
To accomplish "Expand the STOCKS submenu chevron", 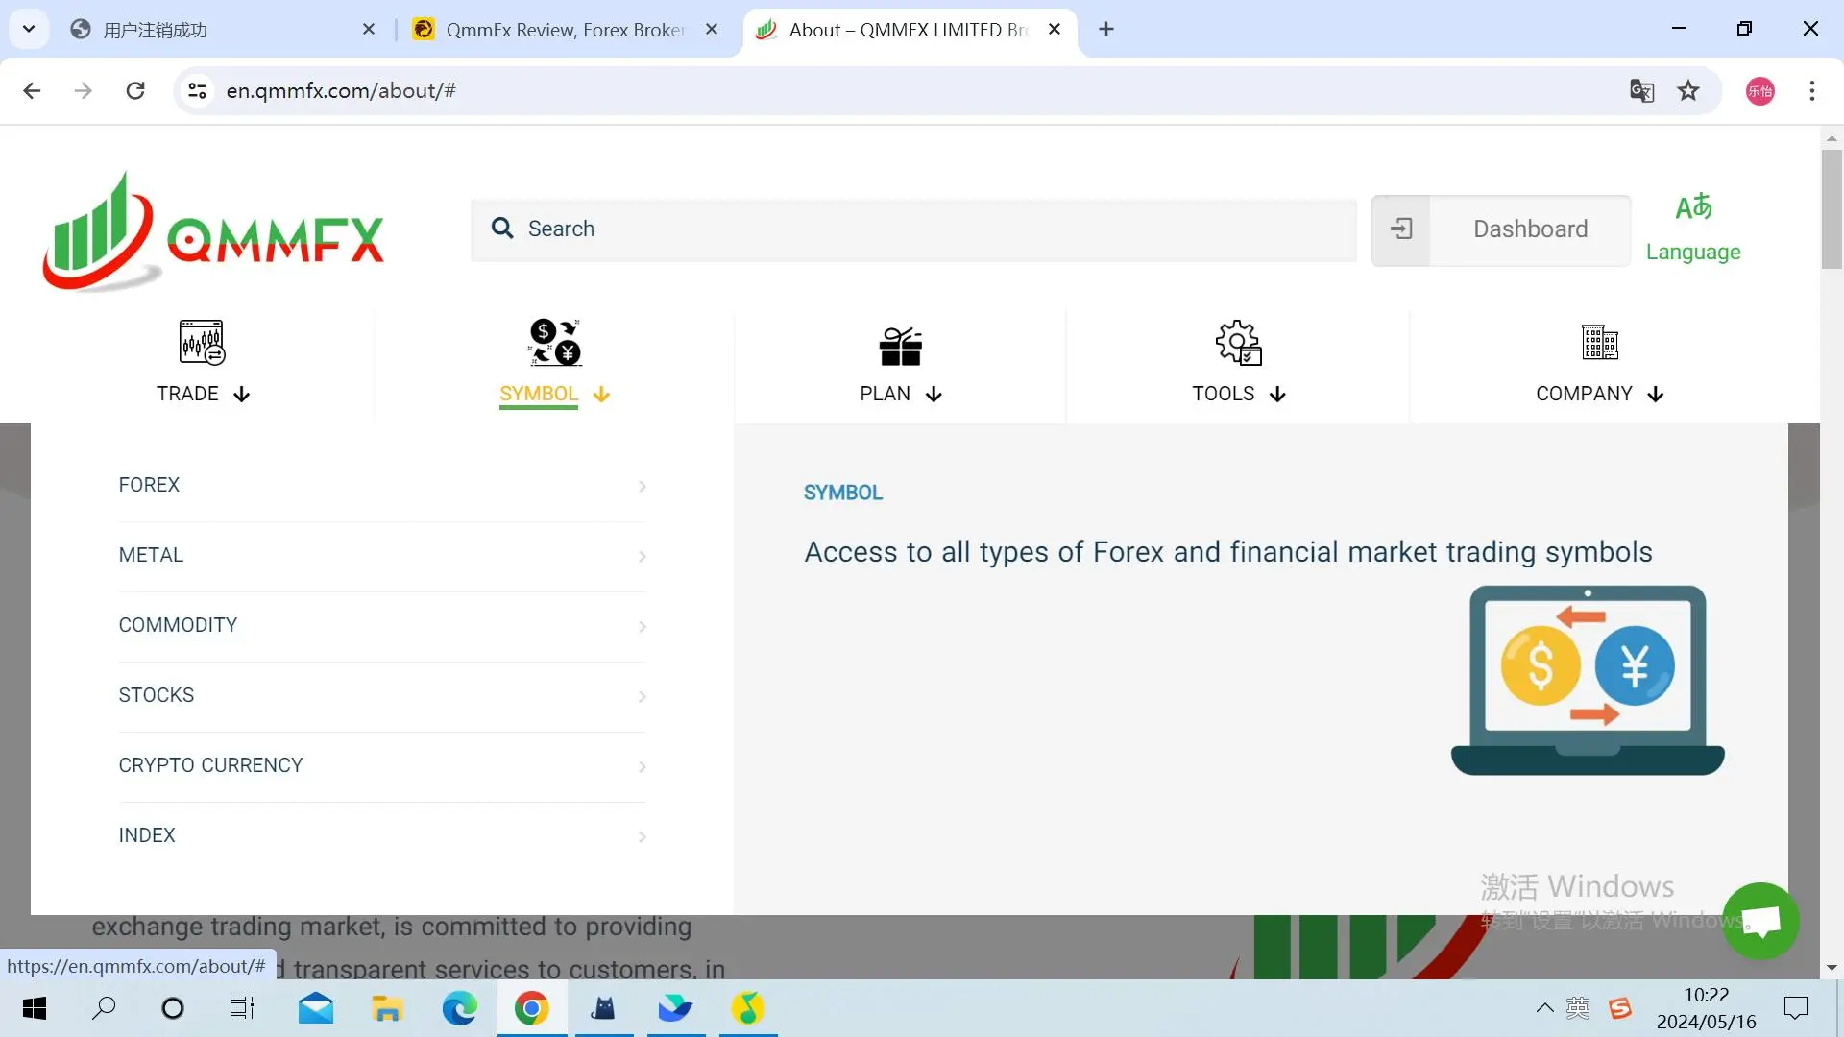I will [x=643, y=697].
